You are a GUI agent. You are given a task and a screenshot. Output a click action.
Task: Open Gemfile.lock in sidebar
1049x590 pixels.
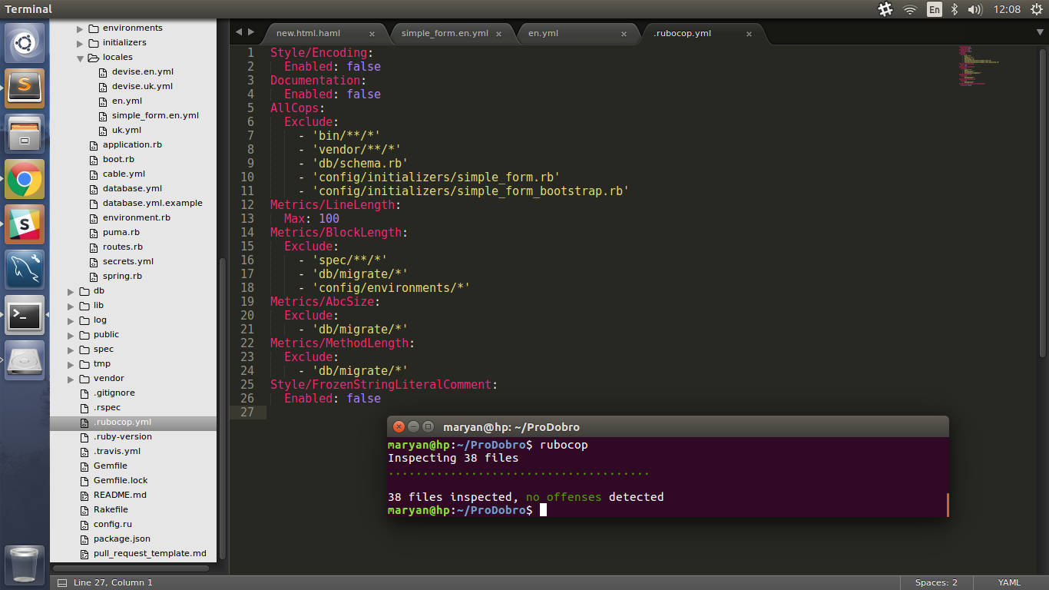point(121,480)
